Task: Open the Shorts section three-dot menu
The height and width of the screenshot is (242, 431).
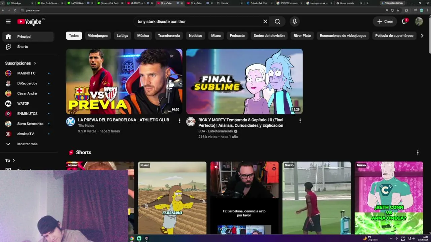Action: coord(418,153)
